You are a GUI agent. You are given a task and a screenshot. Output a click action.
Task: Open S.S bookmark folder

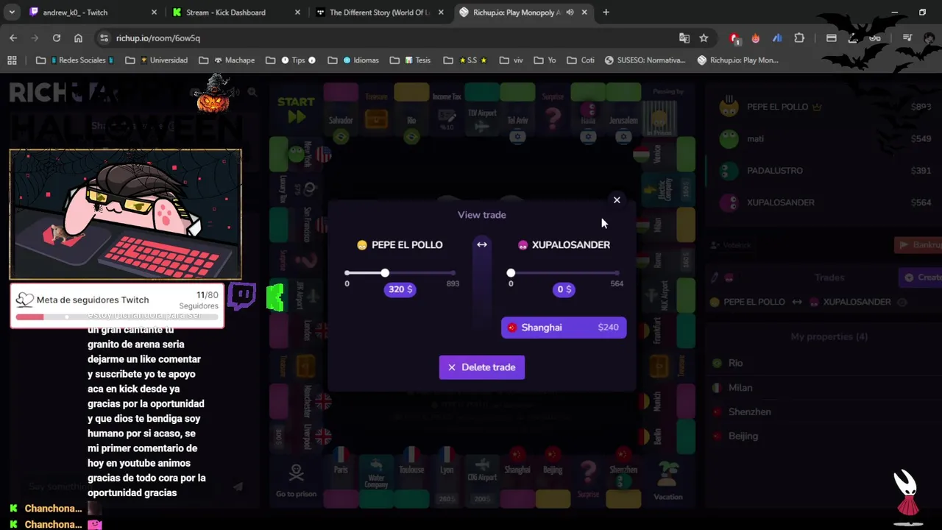(465, 60)
